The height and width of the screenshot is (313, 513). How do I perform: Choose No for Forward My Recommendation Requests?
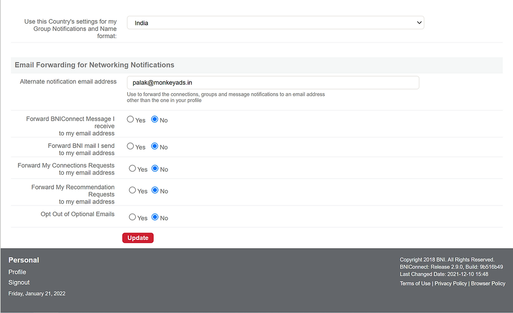click(x=155, y=190)
